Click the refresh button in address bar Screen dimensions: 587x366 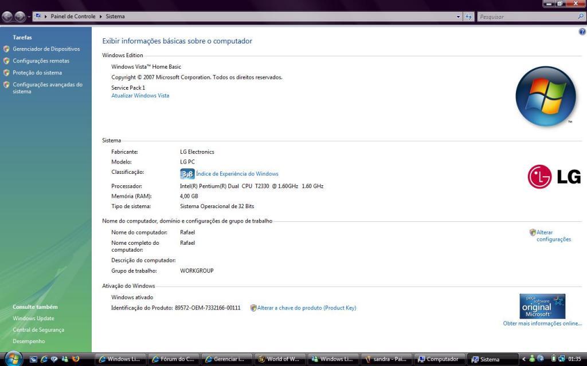(x=468, y=17)
